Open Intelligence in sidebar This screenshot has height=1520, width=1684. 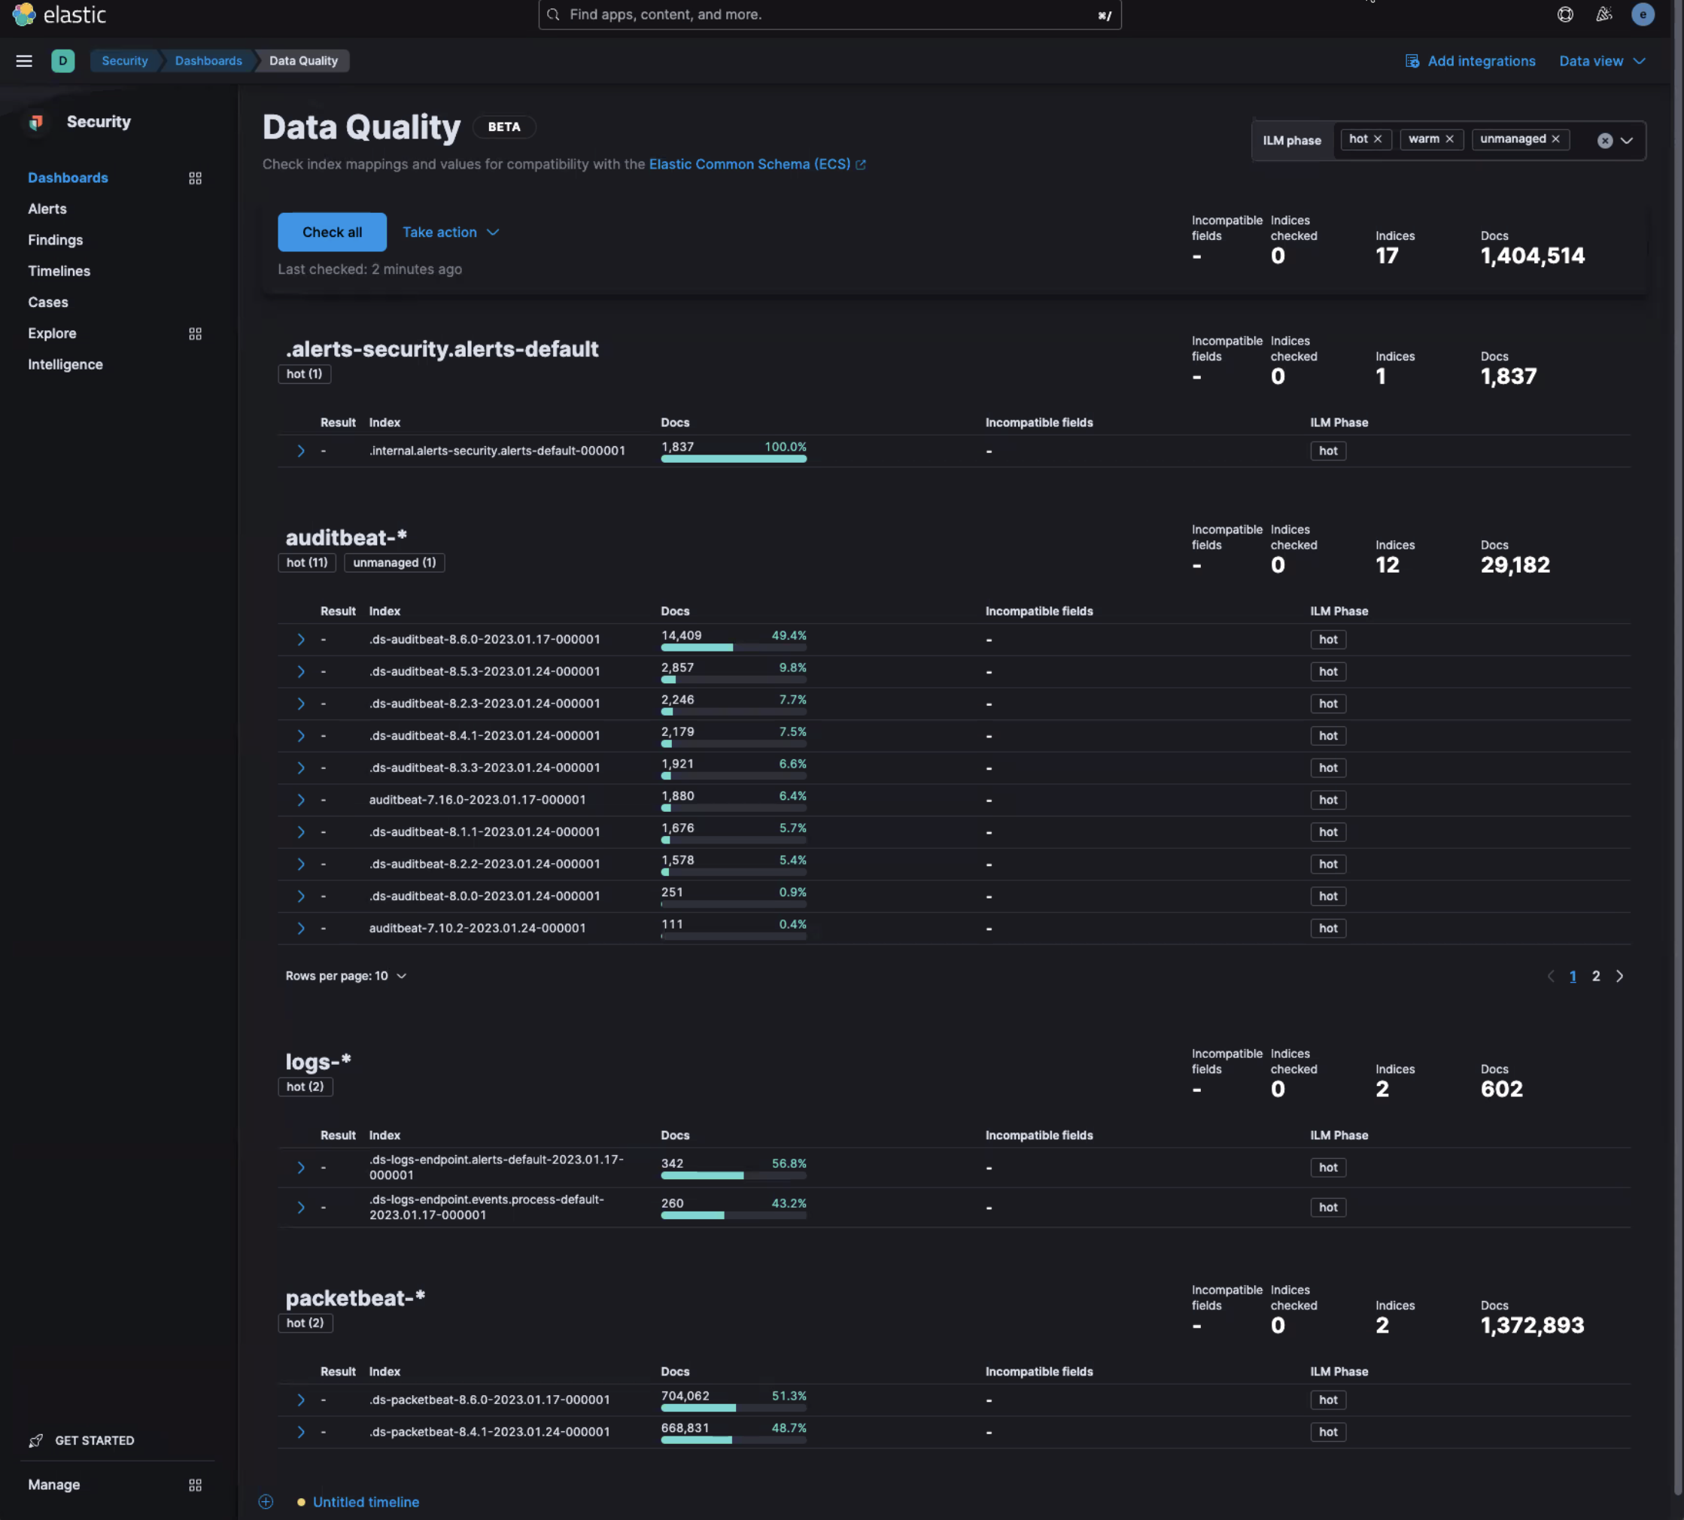click(65, 364)
